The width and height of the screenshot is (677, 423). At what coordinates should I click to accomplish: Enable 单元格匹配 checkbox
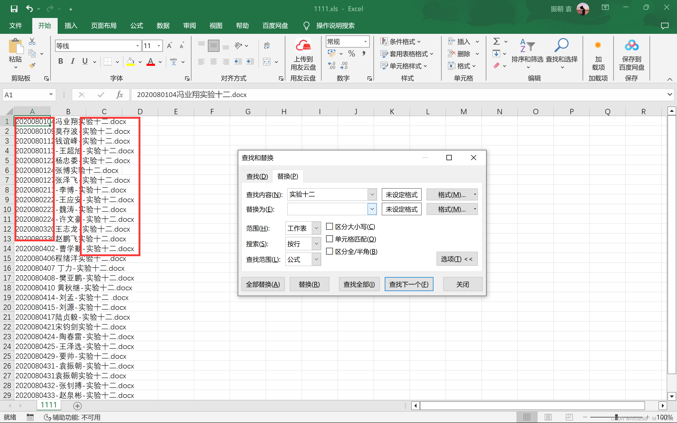(x=330, y=239)
